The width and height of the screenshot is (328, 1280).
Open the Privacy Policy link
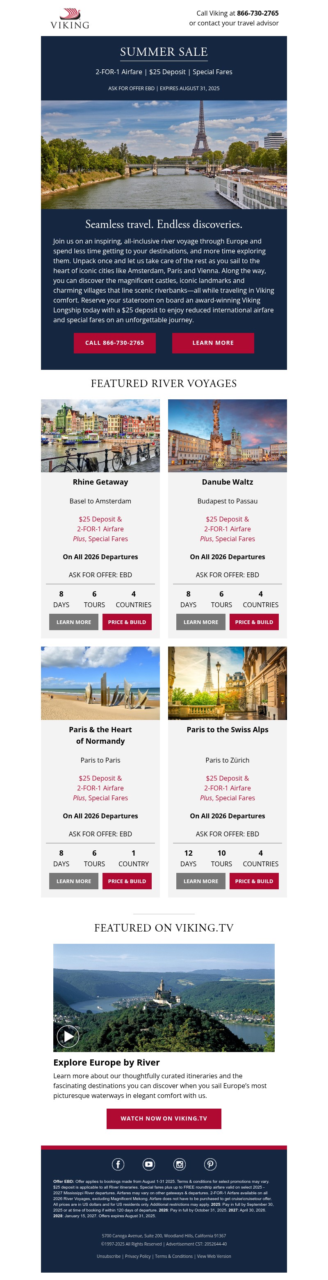point(138,1256)
